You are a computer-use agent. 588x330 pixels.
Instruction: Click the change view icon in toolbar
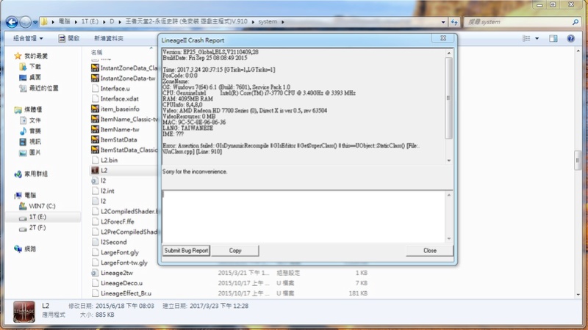click(526, 38)
